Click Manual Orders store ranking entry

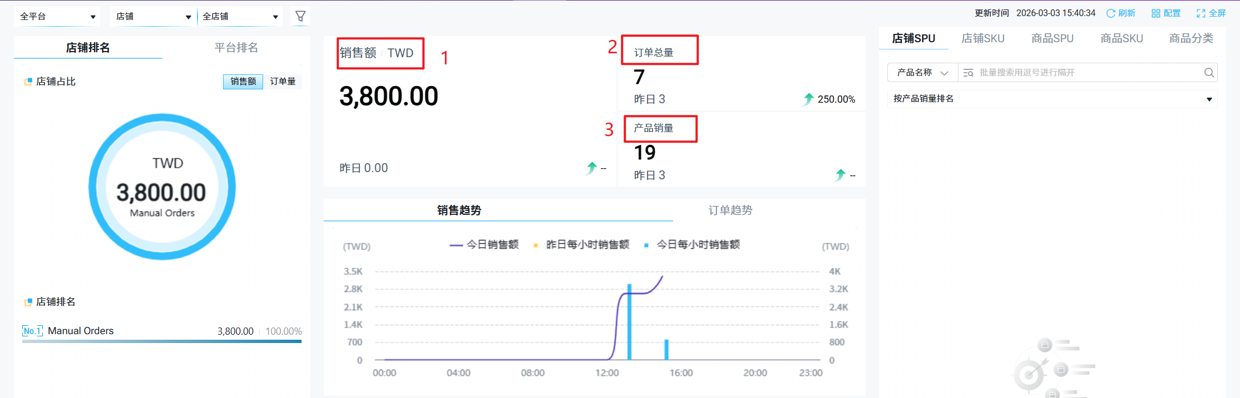coord(81,331)
